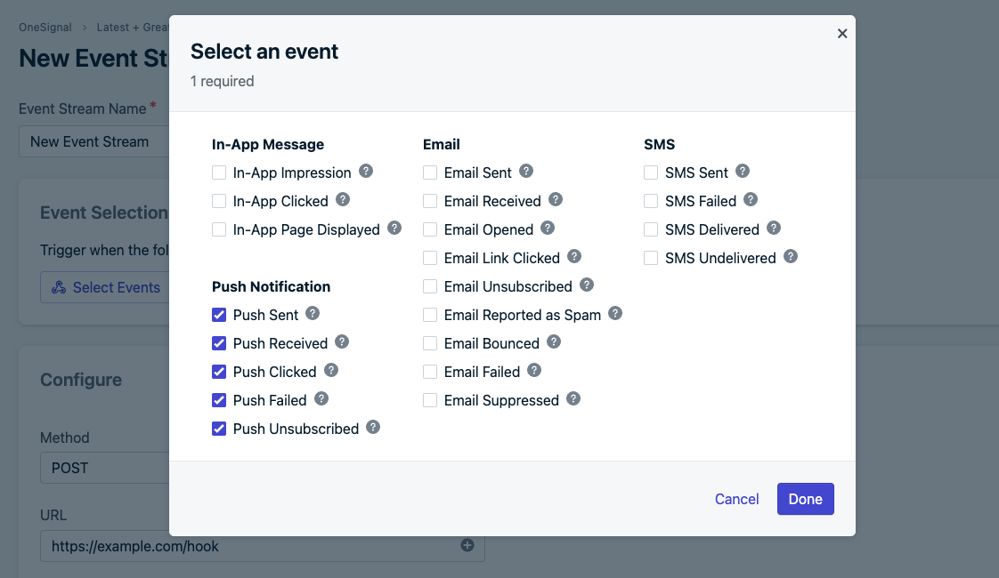Check the Email Failed checkbox
Screen dimensions: 999x578
click(430, 372)
